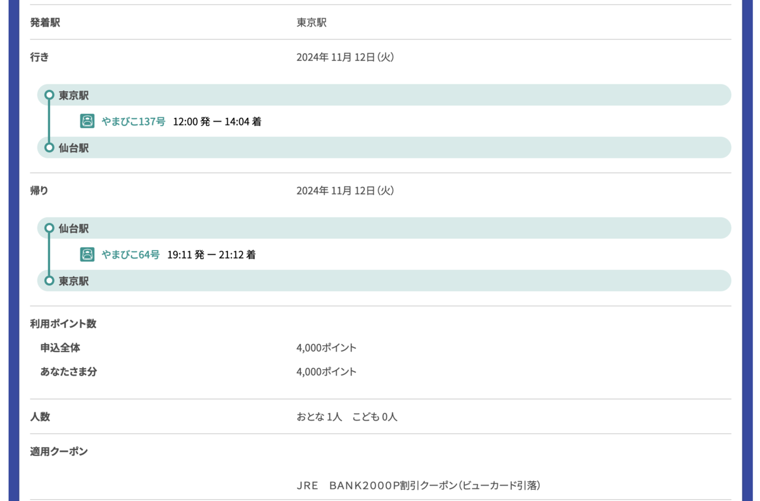Click the JRE BANK2000P割引クーポン text
Image resolution: width=760 pixels, height=501 pixels.
point(418,486)
